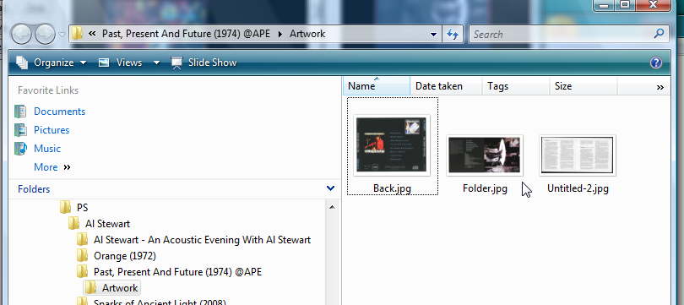684x305 pixels.
Task: Expand breadcrumb arrow before Artwork
Action: pyautogui.click(x=280, y=34)
